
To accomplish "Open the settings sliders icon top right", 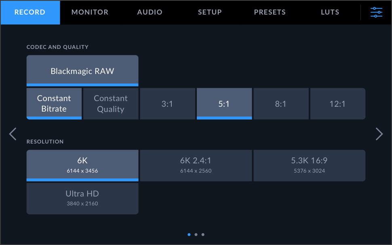I will pyautogui.click(x=376, y=12).
